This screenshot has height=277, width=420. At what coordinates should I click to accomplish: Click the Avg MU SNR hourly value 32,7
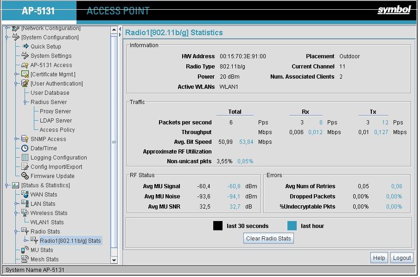point(235,207)
